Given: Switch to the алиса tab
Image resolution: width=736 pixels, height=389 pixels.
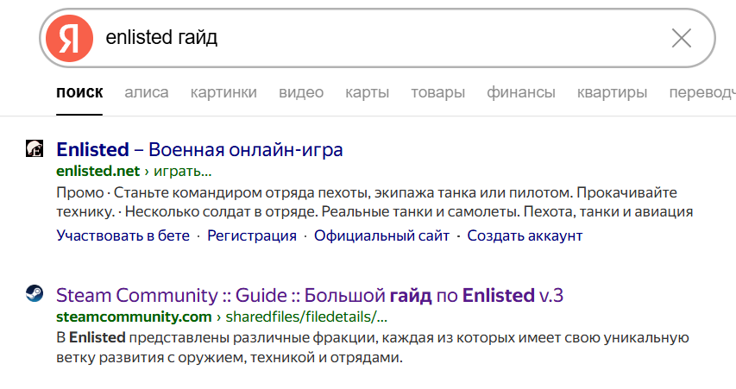Looking at the screenshot, I should pos(147,92).
